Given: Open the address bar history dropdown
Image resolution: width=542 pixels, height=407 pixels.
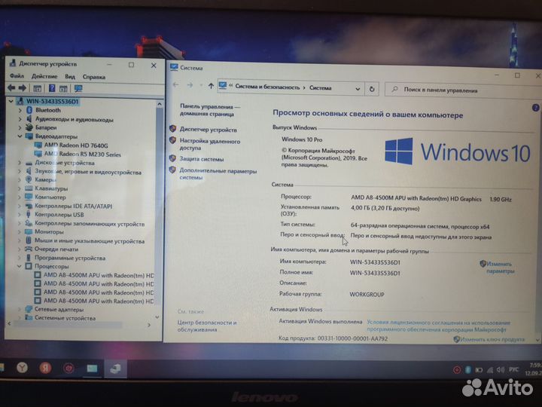Looking at the screenshot, I should tap(358, 89).
